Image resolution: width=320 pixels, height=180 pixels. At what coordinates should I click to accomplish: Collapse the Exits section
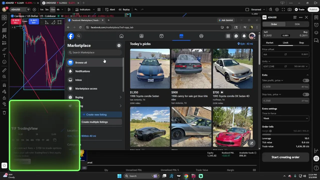tap(307, 75)
